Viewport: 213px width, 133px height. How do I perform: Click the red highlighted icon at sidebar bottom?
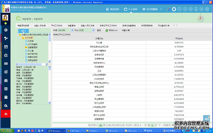point(6,114)
